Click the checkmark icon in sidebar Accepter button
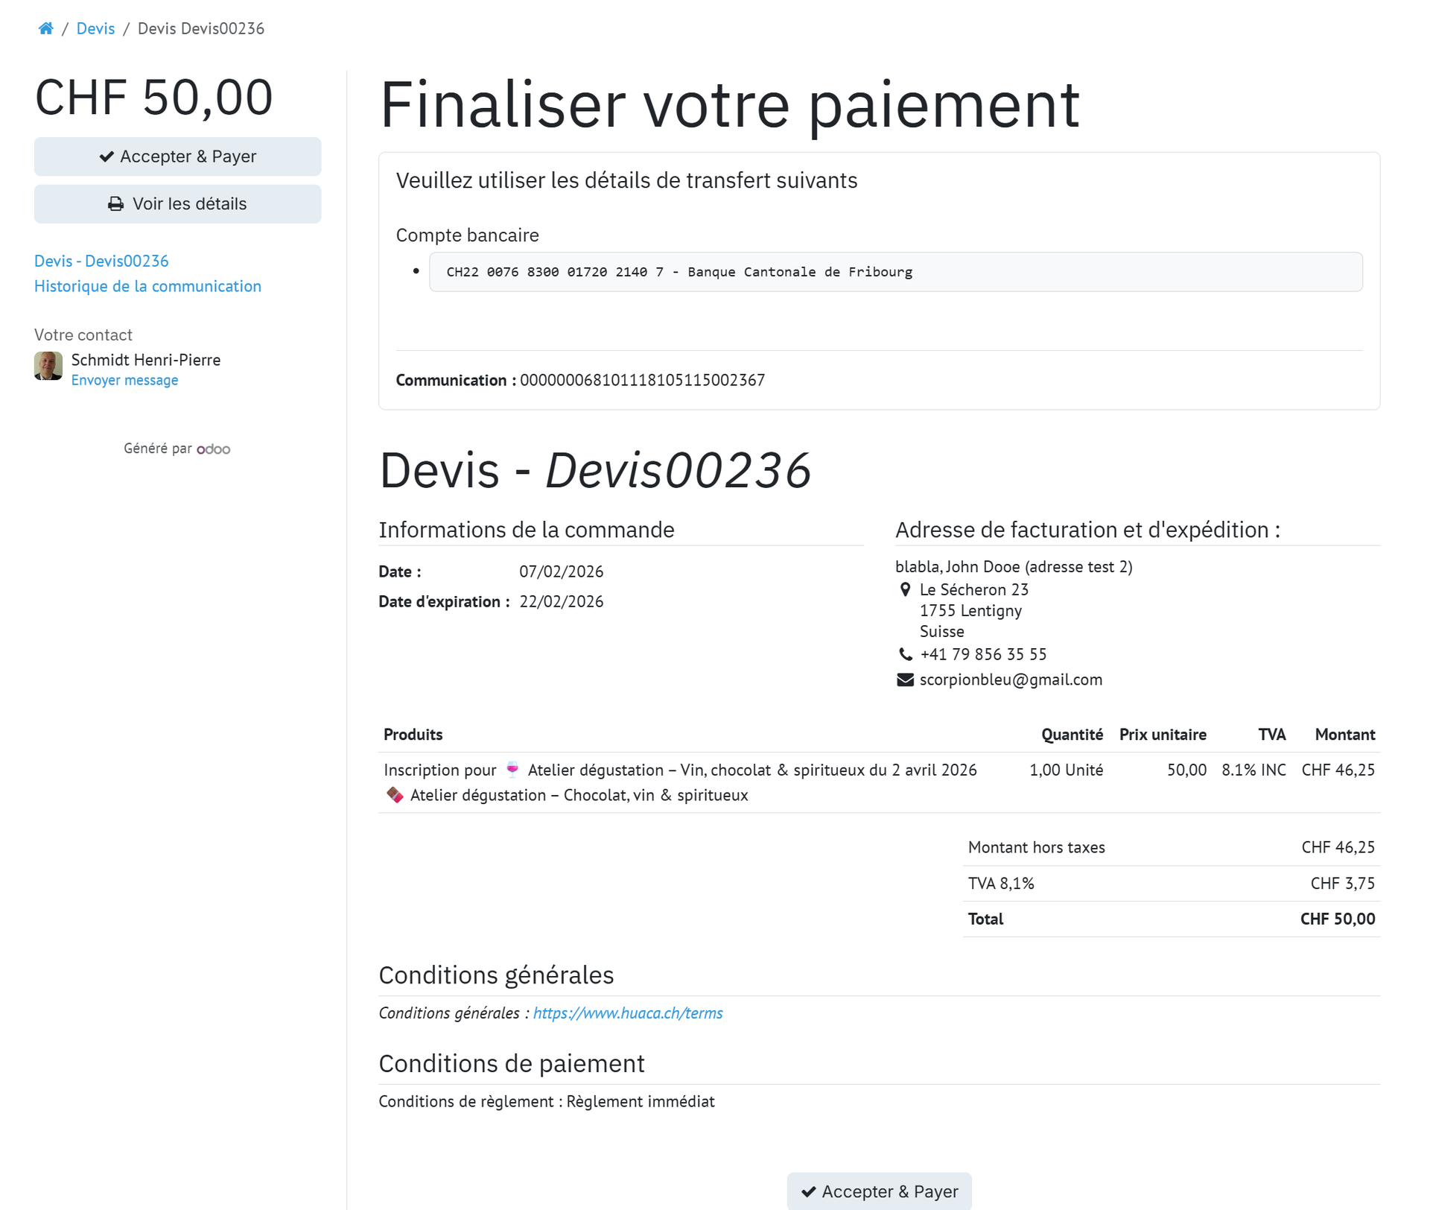Image resolution: width=1430 pixels, height=1210 pixels. [x=107, y=156]
